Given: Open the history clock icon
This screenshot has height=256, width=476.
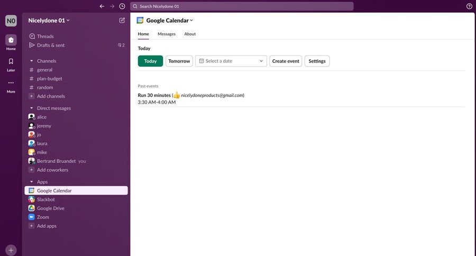Looking at the screenshot, I should (122, 6).
